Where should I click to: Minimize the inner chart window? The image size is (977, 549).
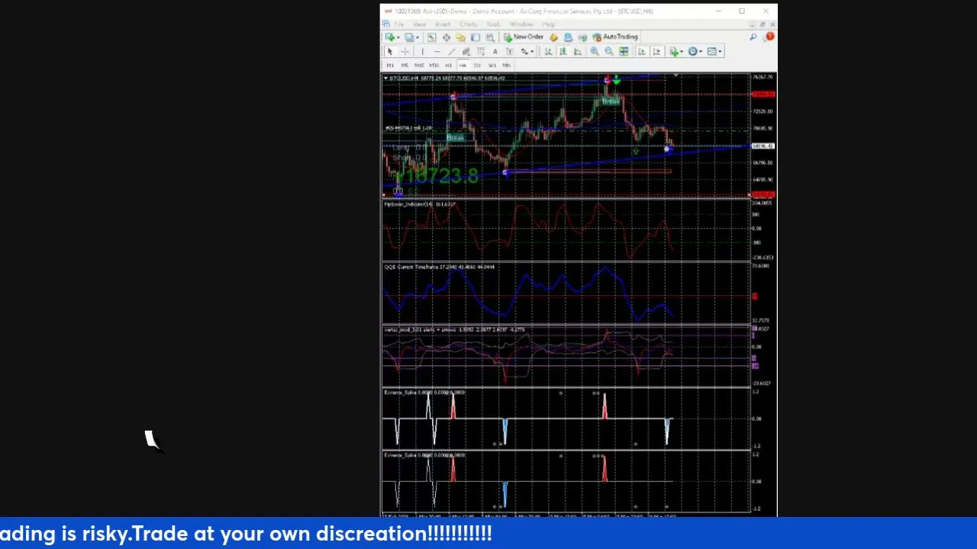tap(753, 24)
